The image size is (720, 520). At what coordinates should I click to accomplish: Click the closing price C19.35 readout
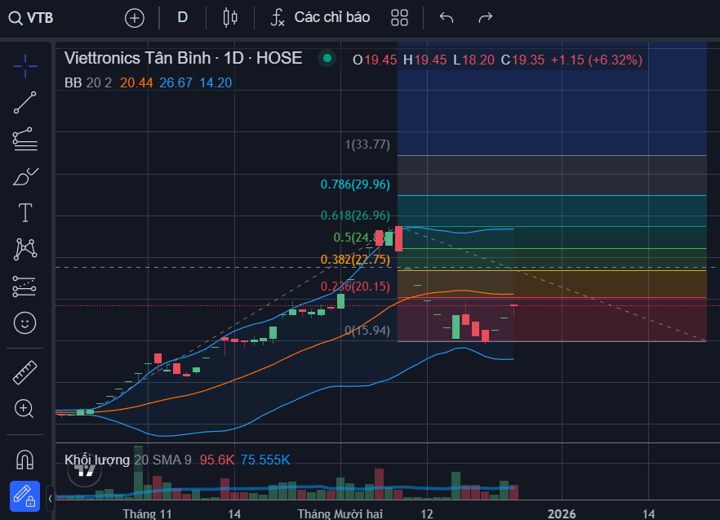pos(522,60)
